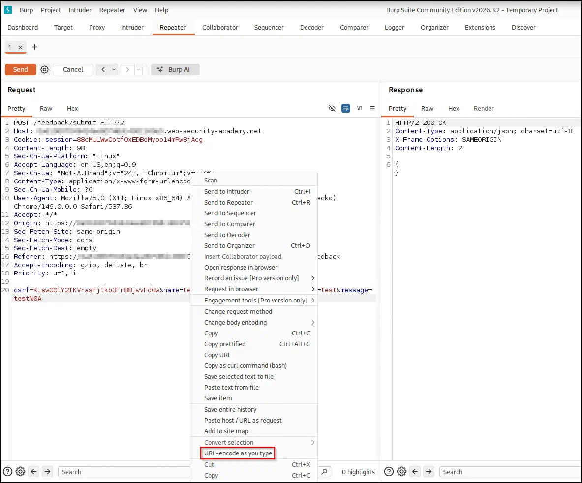The height and width of the screenshot is (483, 582).
Task: Choose Add to site map
Action: point(254,431)
